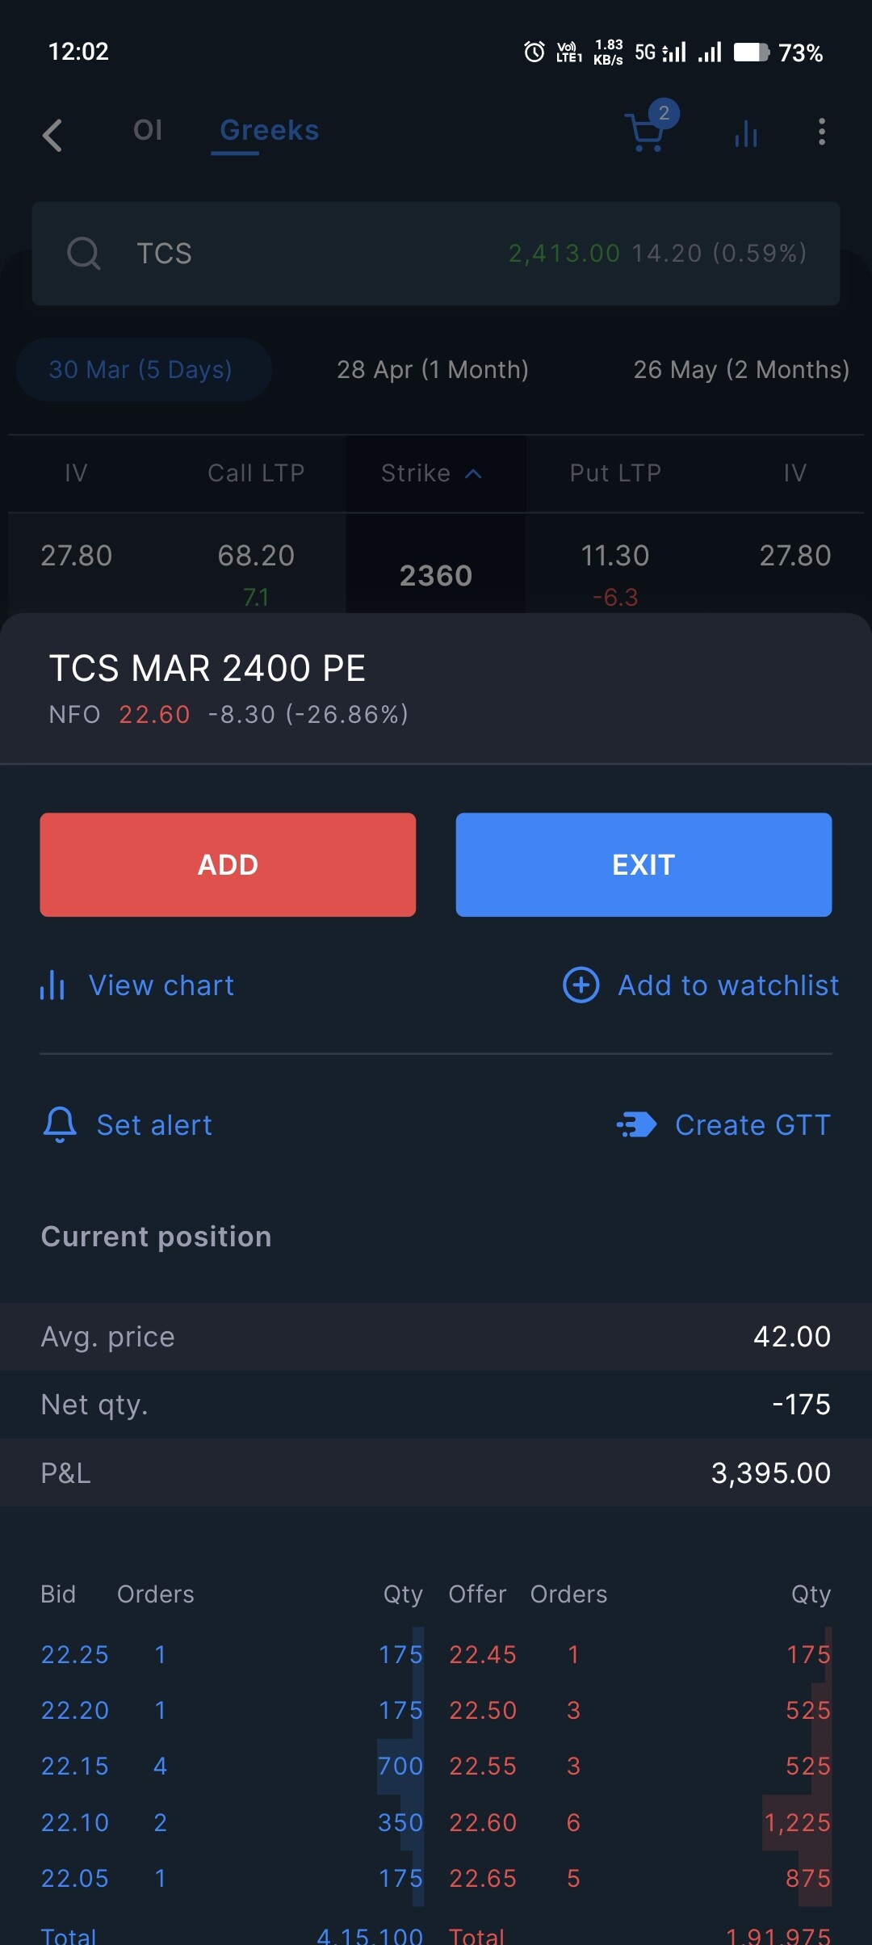This screenshot has height=1945, width=872.
Task: Tap the Create GTT arrow icon
Action: [636, 1124]
